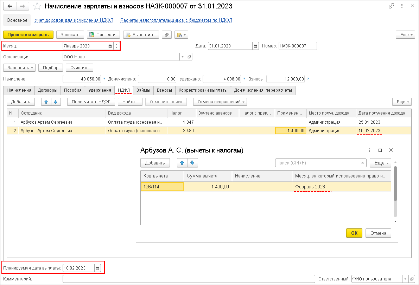Switch to Займы tab
The image size is (419, 285).
click(x=143, y=90)
